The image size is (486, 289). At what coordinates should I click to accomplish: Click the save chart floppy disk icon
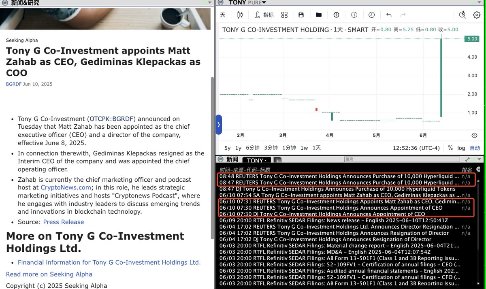point(301,15)
